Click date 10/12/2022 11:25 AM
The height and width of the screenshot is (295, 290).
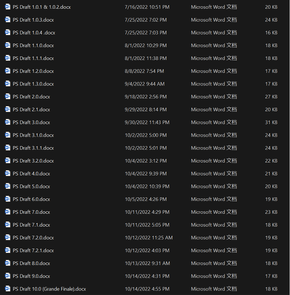click(x=149, y=237)
